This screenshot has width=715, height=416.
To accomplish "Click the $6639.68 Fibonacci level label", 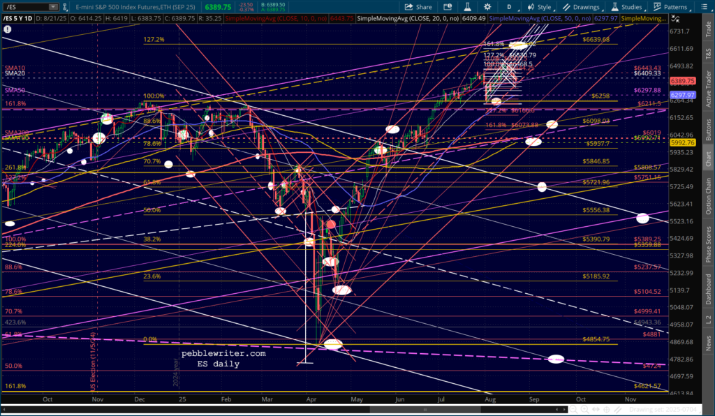I will [596, 40].
